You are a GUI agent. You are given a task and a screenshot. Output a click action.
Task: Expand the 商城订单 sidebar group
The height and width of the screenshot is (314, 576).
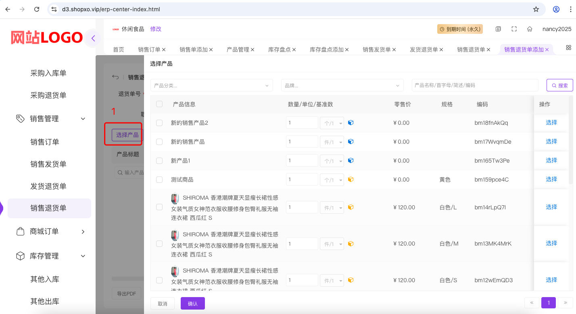pos(83,231)
